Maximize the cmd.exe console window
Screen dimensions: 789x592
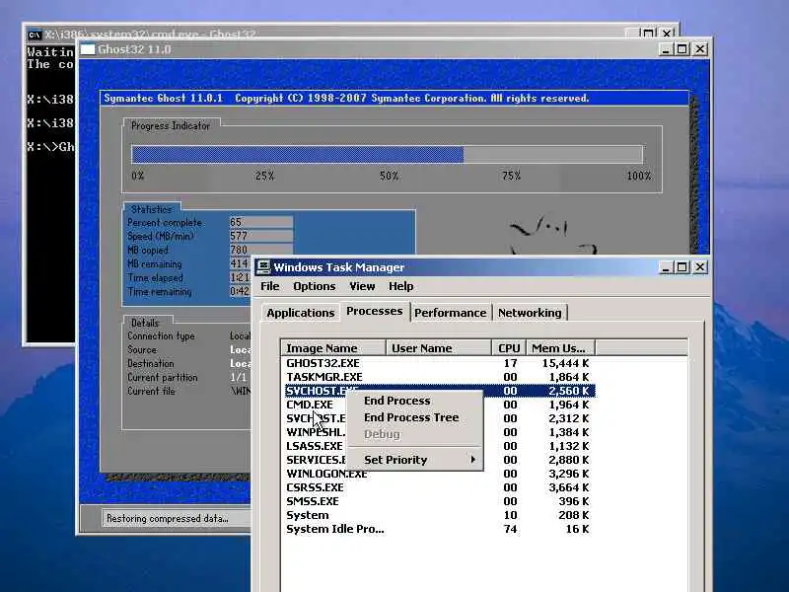coord(649,34)
